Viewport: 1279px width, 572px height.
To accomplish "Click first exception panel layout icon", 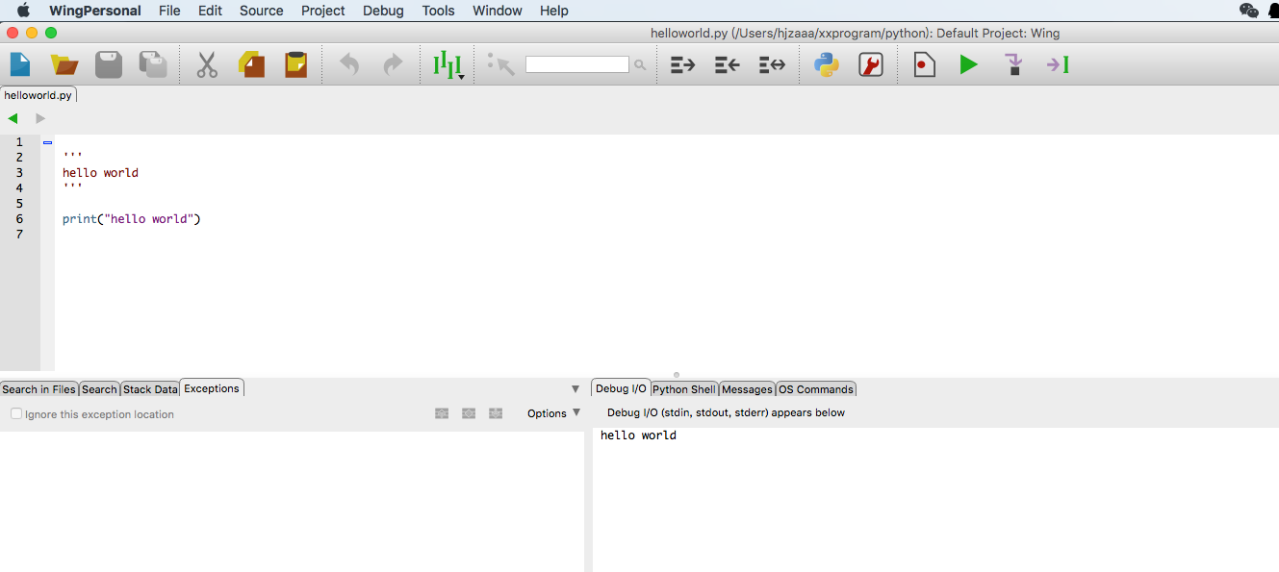I will pos(442,413).
